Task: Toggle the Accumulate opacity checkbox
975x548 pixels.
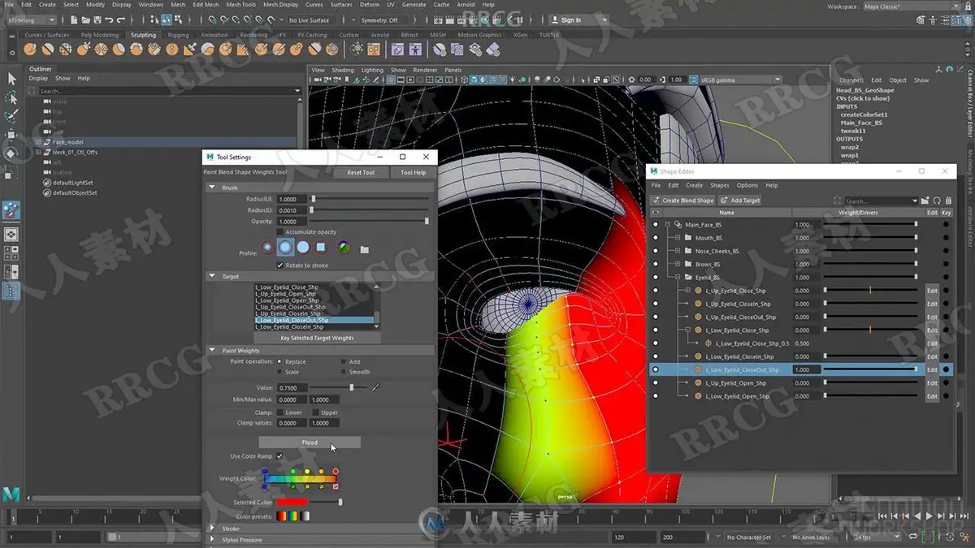Action: pyautogui.click(x=281, y=232)
